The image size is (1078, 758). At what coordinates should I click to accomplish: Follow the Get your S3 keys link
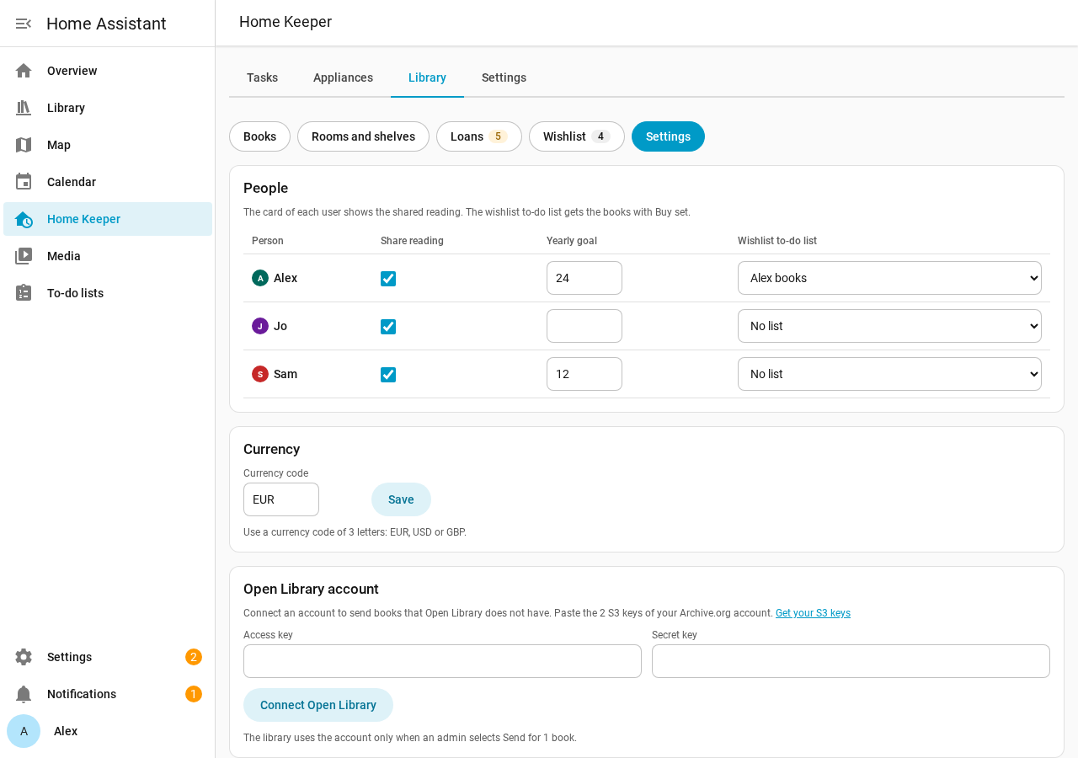coord(813,613)
